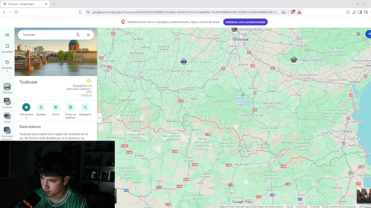Click the Parque Natural del Alto Pirineo label

point(227,143)
